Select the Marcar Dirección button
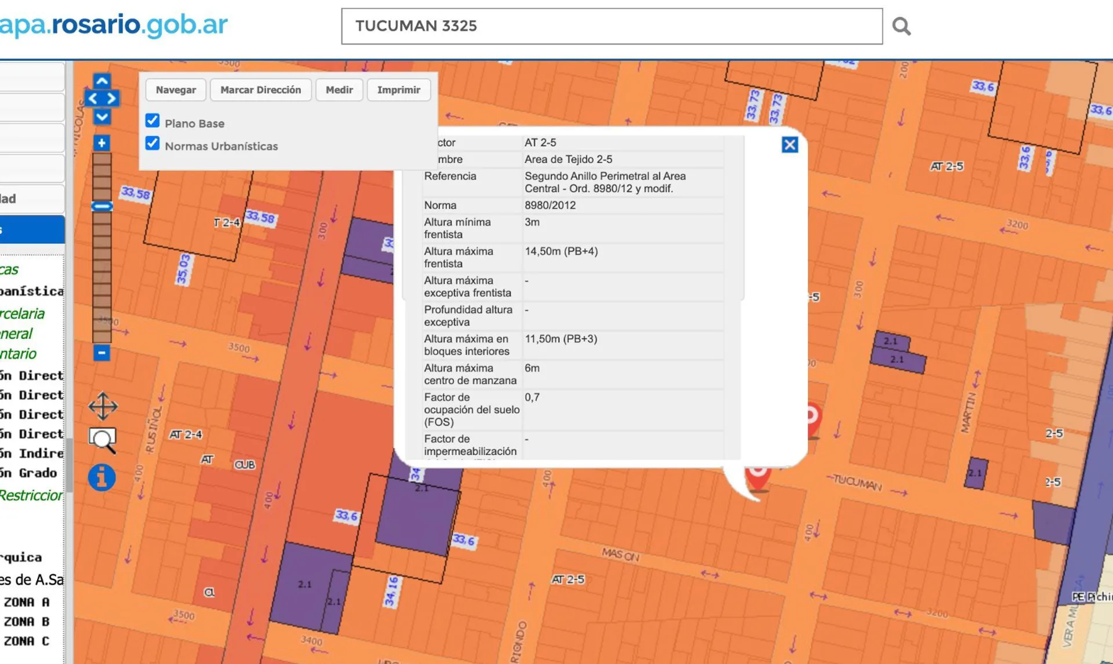 click(261, 90)
